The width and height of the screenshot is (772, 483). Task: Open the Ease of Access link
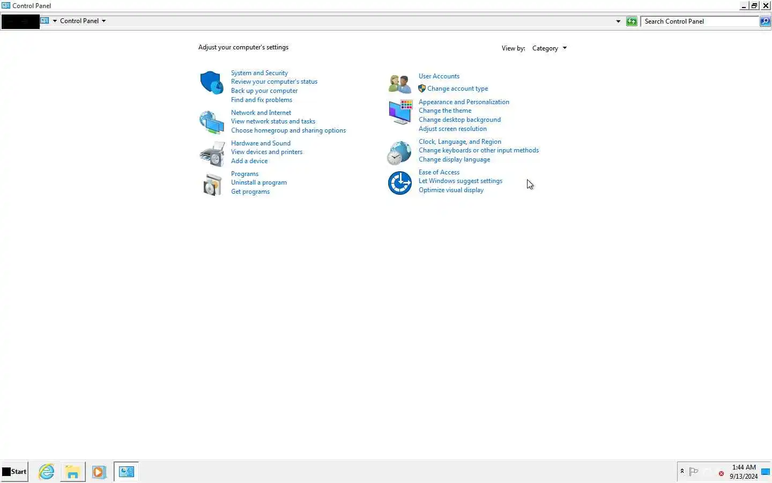pyautogui.click(x=439, y=172)
